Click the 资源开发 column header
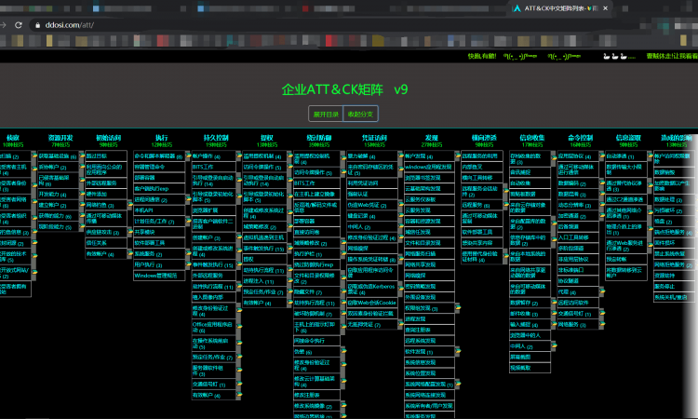This screenshot has width=698, height=419. point(60,138)
